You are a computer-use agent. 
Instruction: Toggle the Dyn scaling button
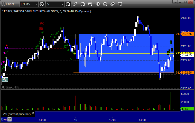[x=4, y=119]
